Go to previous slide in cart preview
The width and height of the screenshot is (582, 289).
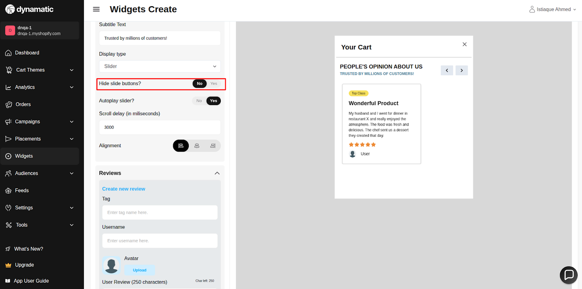coord(447,70)
